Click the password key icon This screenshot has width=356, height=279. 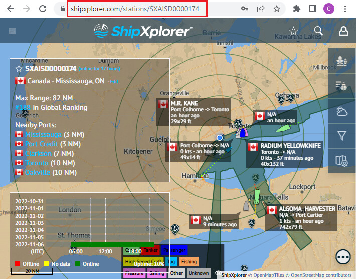pos(245,9)
